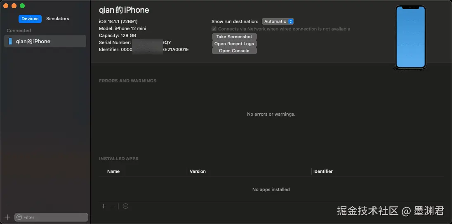
Task: Switch to the Devices tab
Action: tap(30, 19)
